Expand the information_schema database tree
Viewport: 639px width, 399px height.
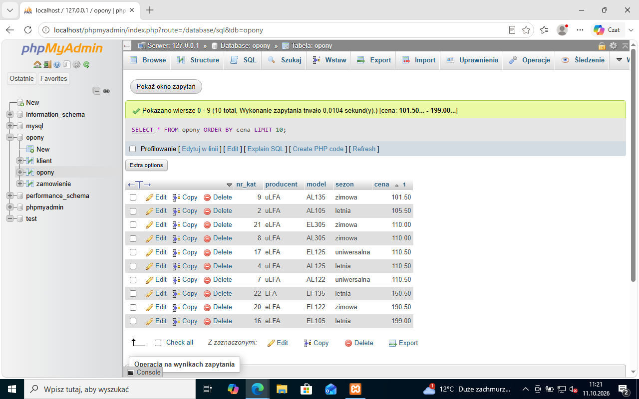coord(9,114)
